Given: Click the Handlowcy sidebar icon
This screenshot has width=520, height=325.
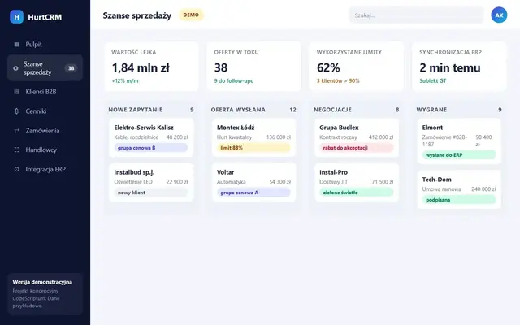Looking at the screenshot, I should click(16, 149).
